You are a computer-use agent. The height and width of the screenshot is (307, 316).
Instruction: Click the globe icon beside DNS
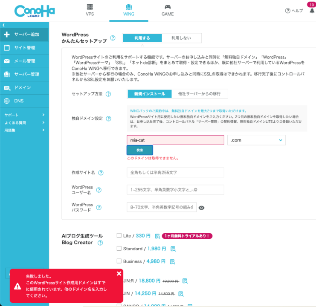[7, 101]
